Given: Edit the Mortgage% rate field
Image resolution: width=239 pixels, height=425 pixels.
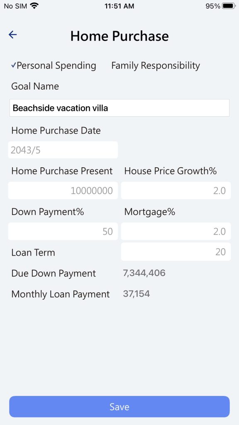Looking at the screenshot, I should coord(176,231).
